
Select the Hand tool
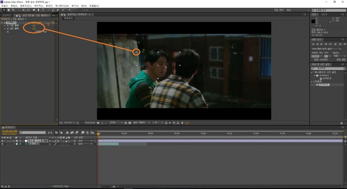point(9,10)
